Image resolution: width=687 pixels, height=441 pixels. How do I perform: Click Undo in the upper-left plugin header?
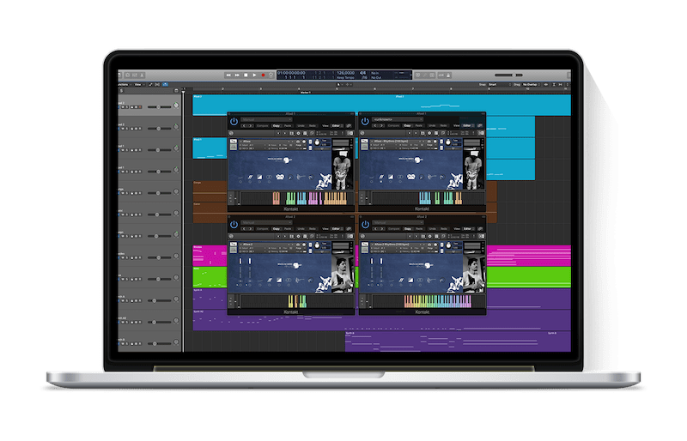point(301,125)
